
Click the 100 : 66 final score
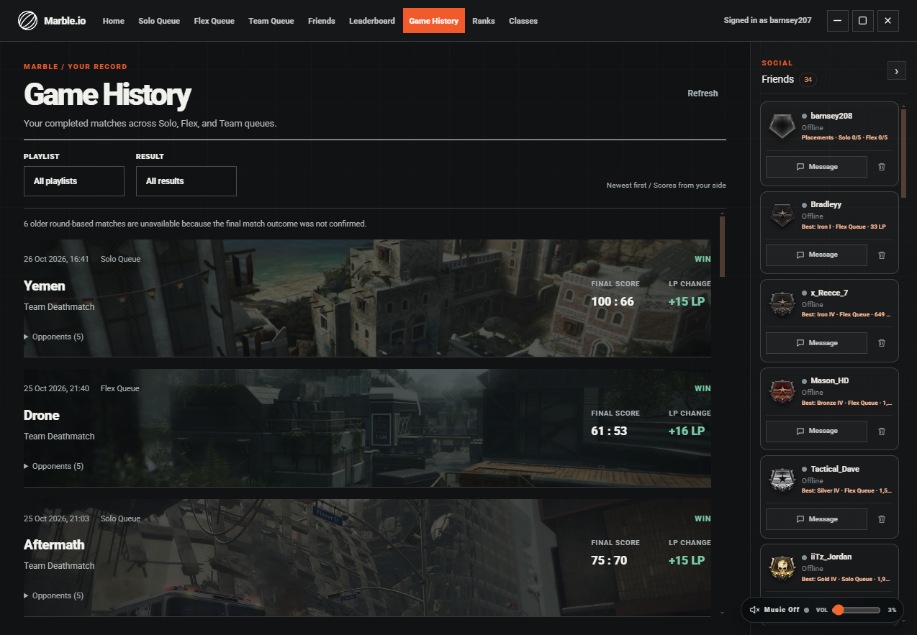(613, 301)
